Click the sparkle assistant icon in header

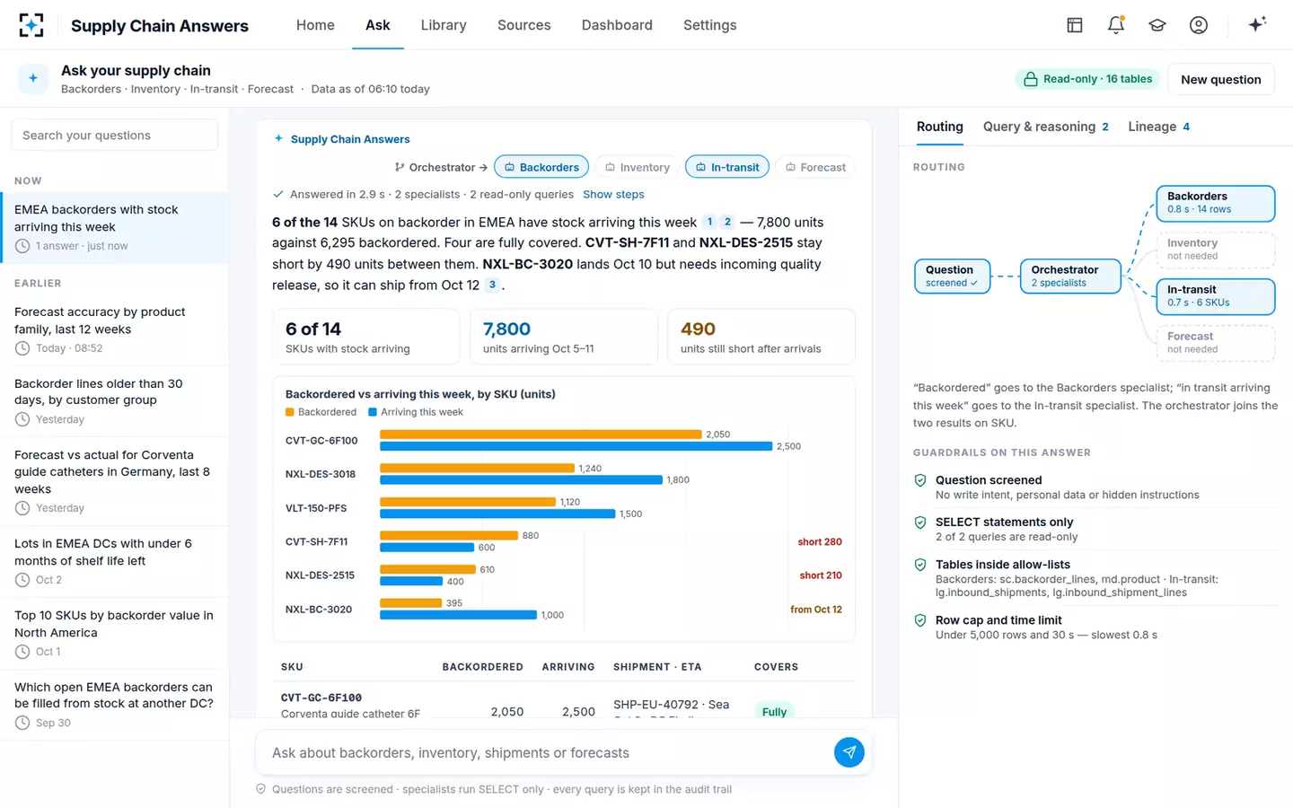point(1257,24)
